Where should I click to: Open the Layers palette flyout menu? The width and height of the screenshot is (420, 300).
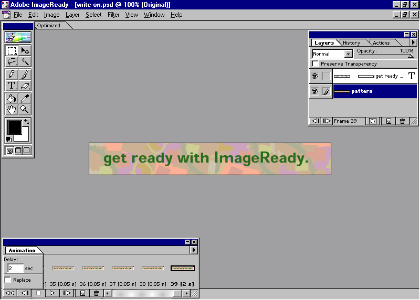tap(413, 42)
